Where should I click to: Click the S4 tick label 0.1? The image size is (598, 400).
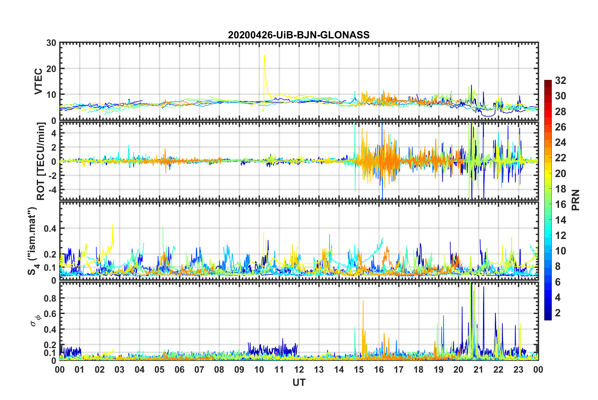50,268
